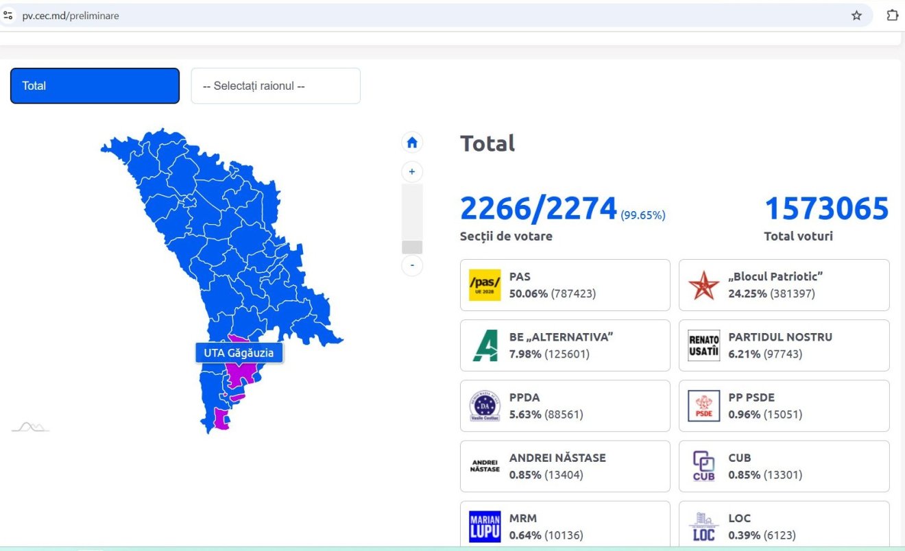The height and width of the screenshot is (551, 905).
Task: Bookmark page with the star icon
Action: (856, 16)
